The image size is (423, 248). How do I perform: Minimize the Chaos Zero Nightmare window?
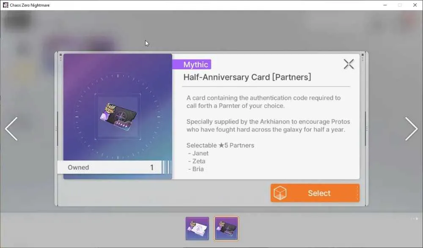tap(385, 5)
